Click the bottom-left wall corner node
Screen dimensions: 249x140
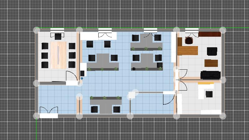pyautogui.click(x=37, y=116)
